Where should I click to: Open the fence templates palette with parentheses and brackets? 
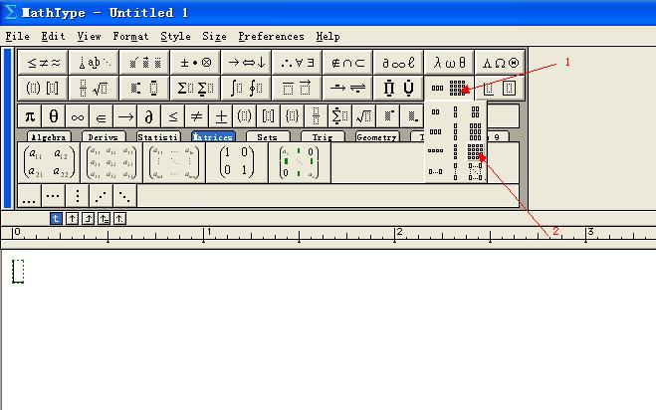[x=44, y=89]
